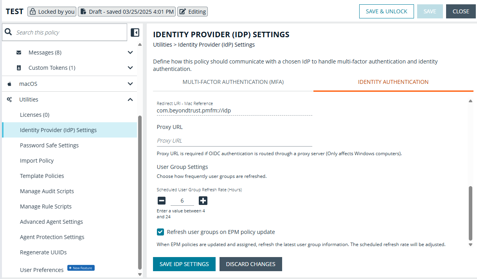Click the pencil icon in the Editing badge
The image size is (477, 279).
tap(182, 11)
